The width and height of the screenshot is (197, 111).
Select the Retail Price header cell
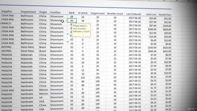point(165,15)
